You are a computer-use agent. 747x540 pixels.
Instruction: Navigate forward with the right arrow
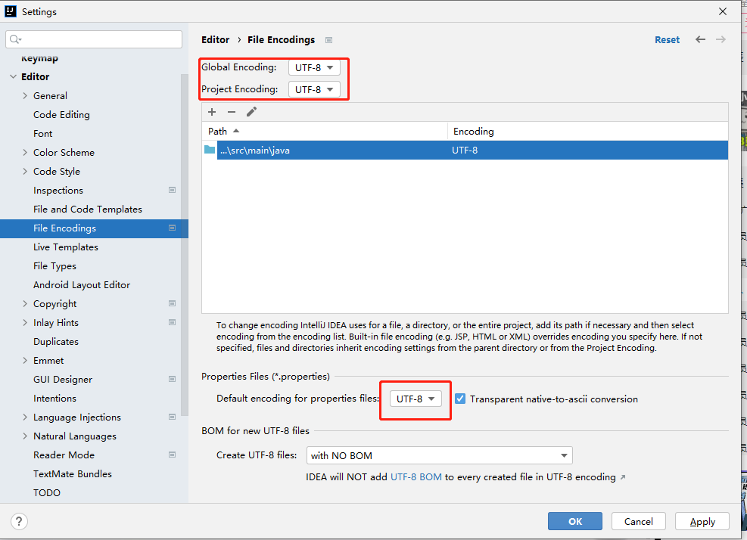[x=721, y=39]
